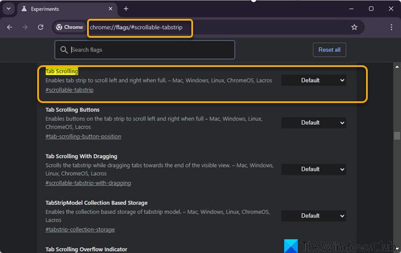Add a new tab with plus button
This screenshot has height=253, width=401.
click(126, 9)
